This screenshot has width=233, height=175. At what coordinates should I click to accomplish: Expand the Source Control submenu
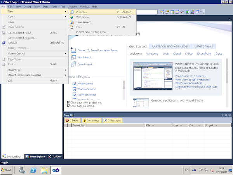point(35,54)
